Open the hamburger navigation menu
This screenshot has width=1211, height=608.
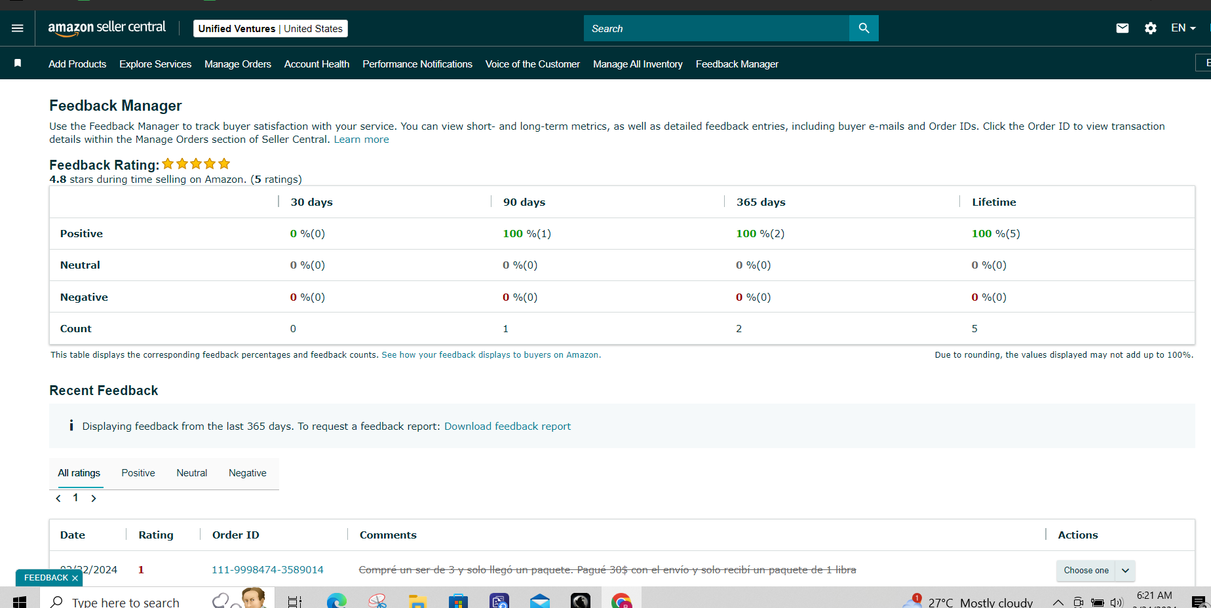(x=18, y=28)
